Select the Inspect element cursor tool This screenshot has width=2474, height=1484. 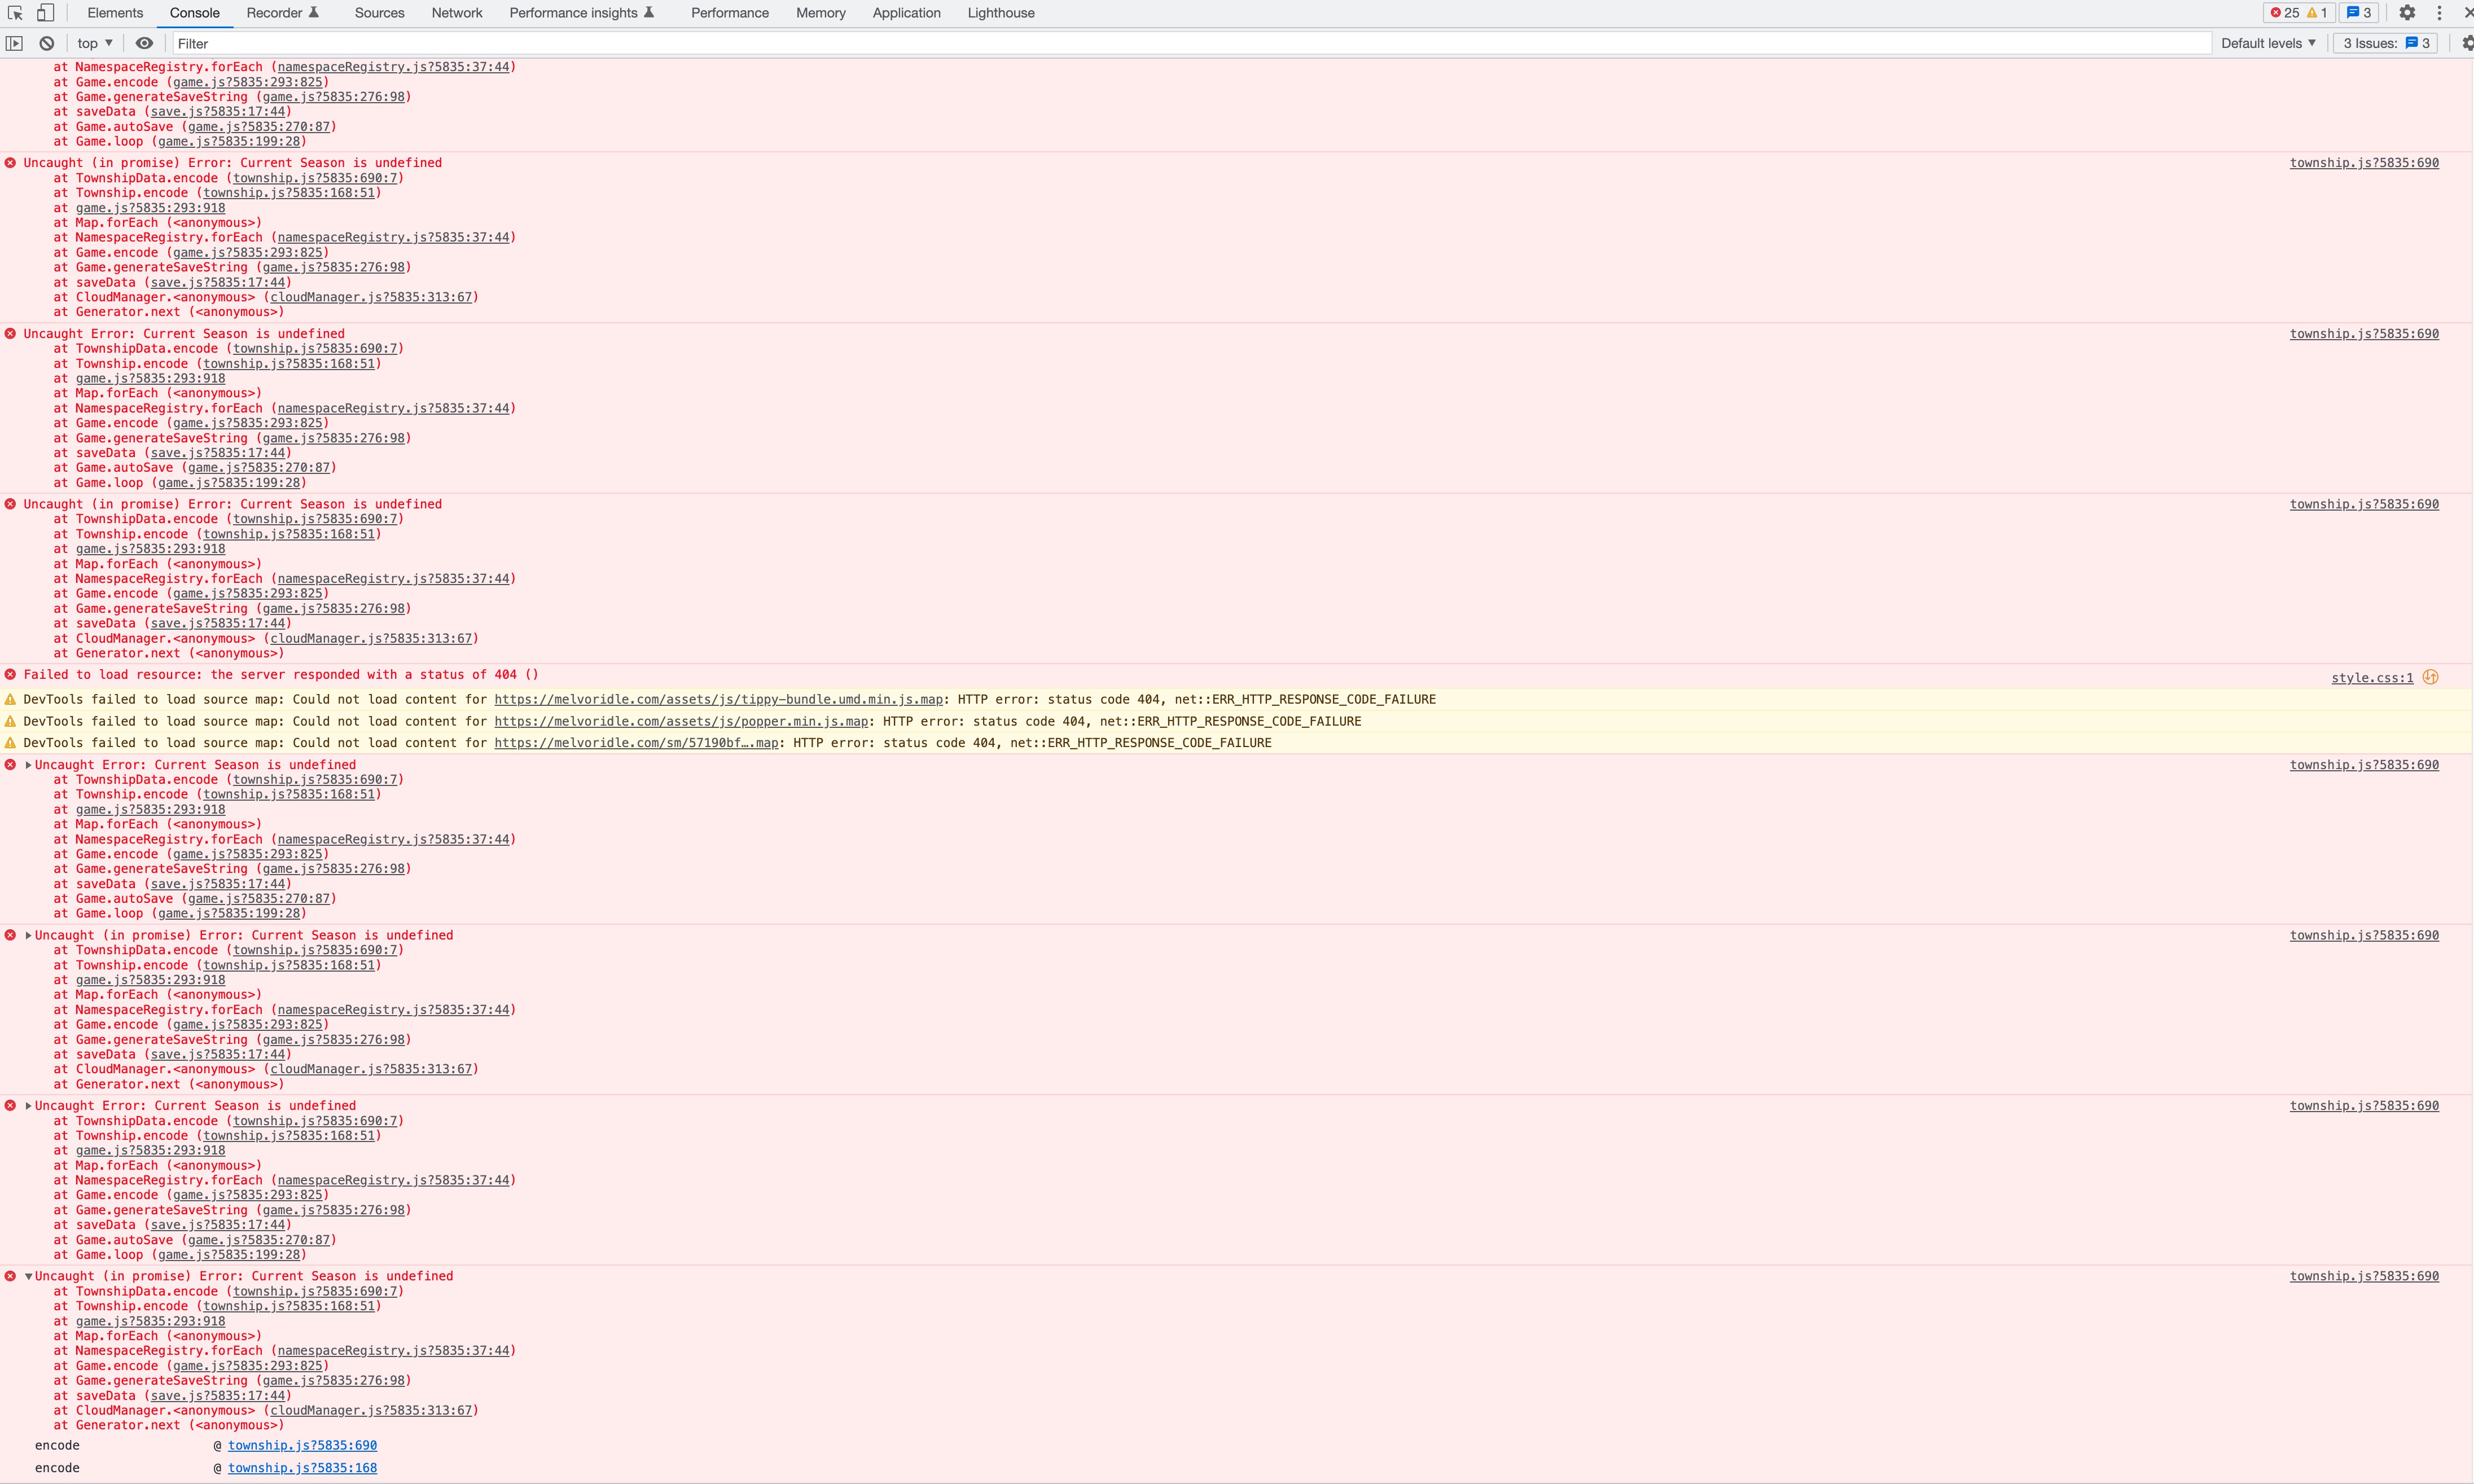pyautogui.click(x=14, y=13)
